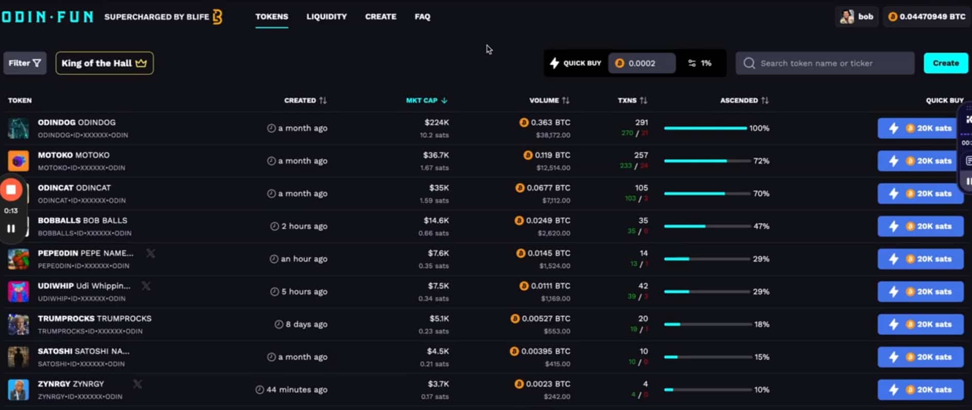Open the Filter button
The image size is (972, 410).
(25, 63)
